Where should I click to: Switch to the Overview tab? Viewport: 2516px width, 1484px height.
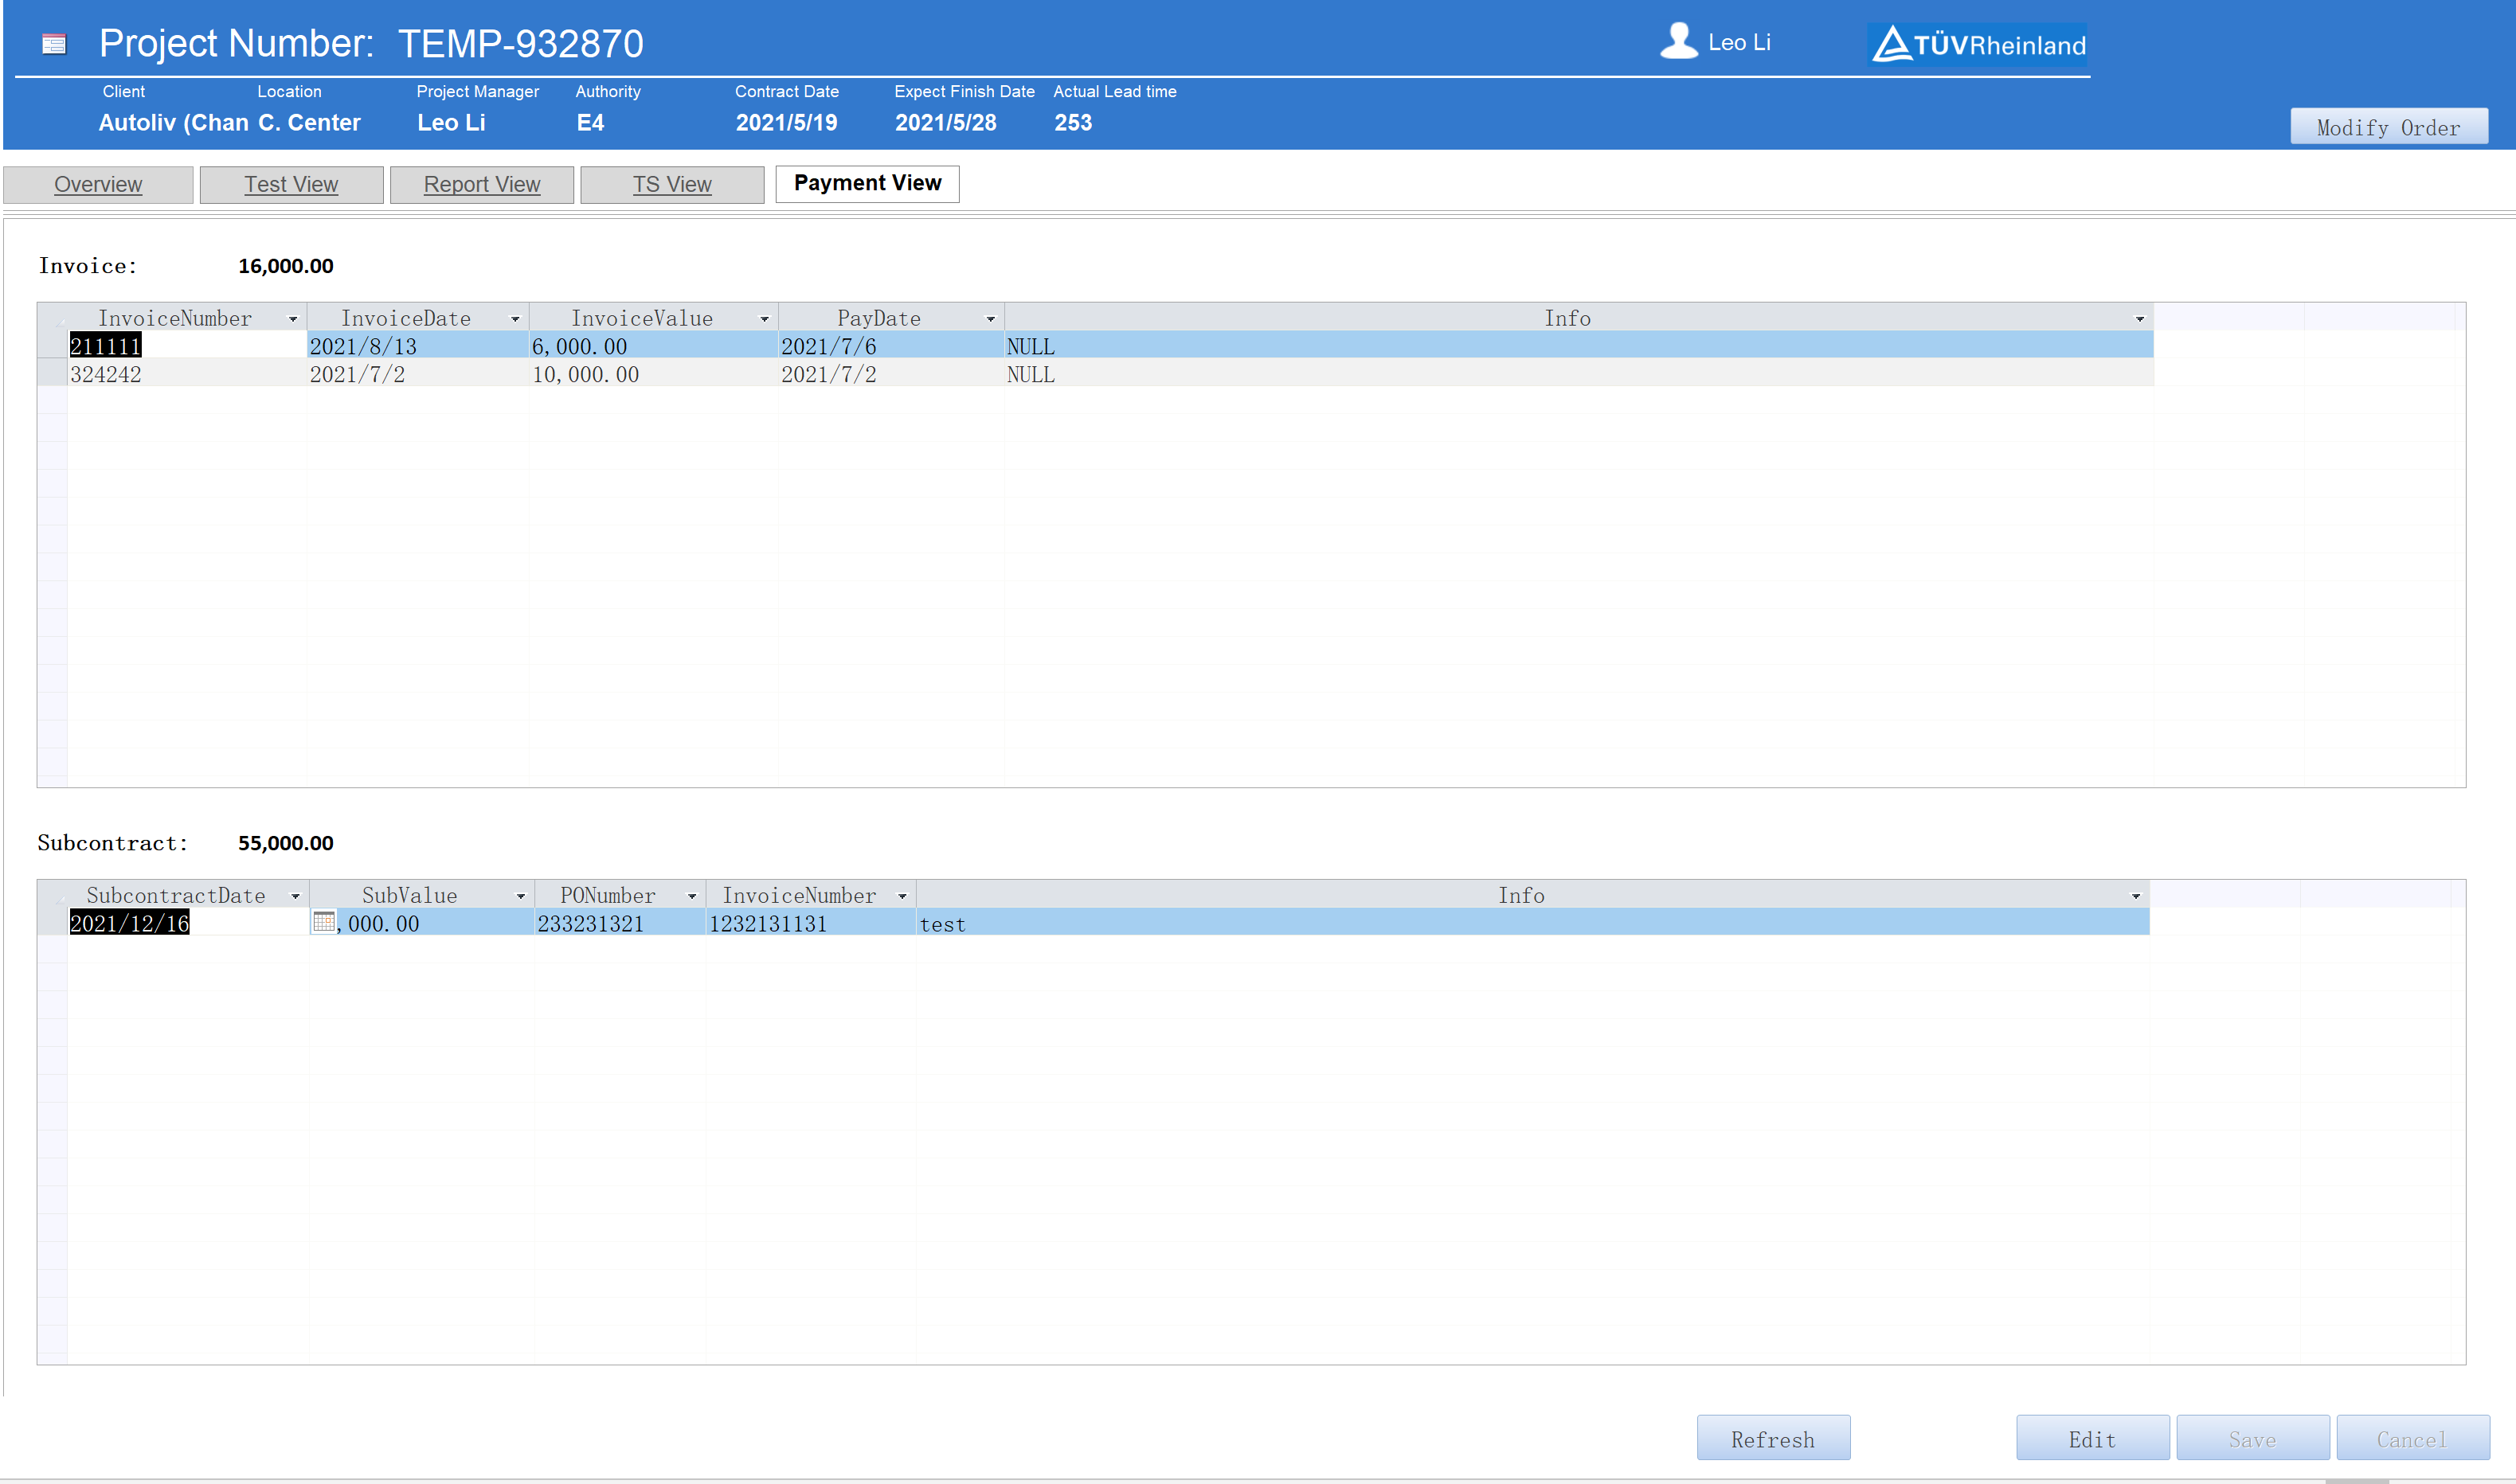98,185
